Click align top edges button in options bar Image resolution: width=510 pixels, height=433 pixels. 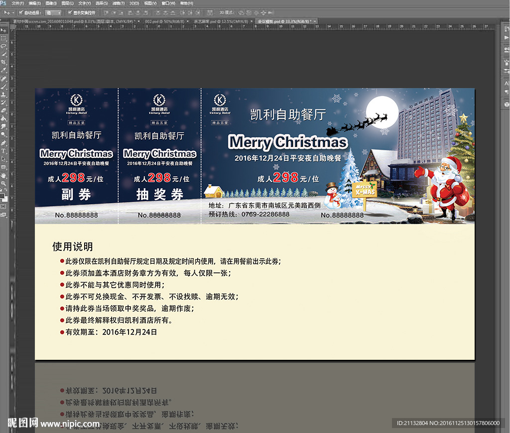coord(106,12)
